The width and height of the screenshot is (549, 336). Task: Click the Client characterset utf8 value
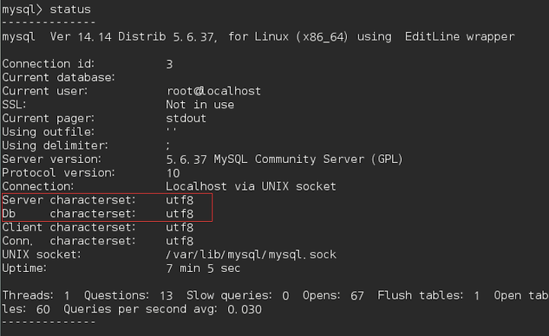[180, 228]
